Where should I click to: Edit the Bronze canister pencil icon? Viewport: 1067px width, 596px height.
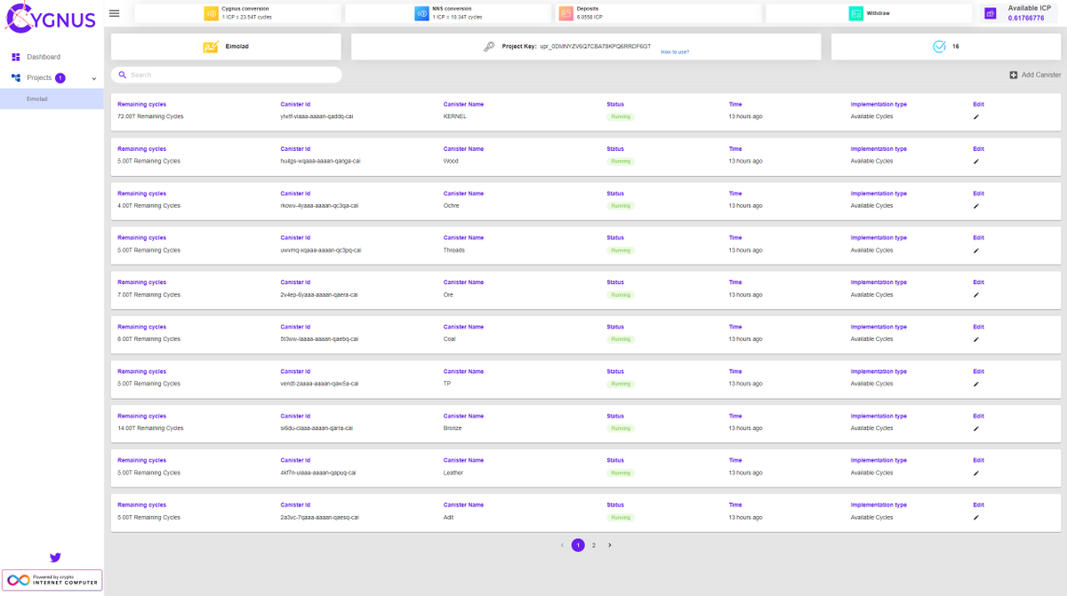pos(976,428)
